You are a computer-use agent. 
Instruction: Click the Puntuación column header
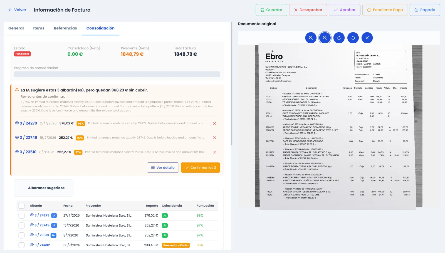(205, 206)
